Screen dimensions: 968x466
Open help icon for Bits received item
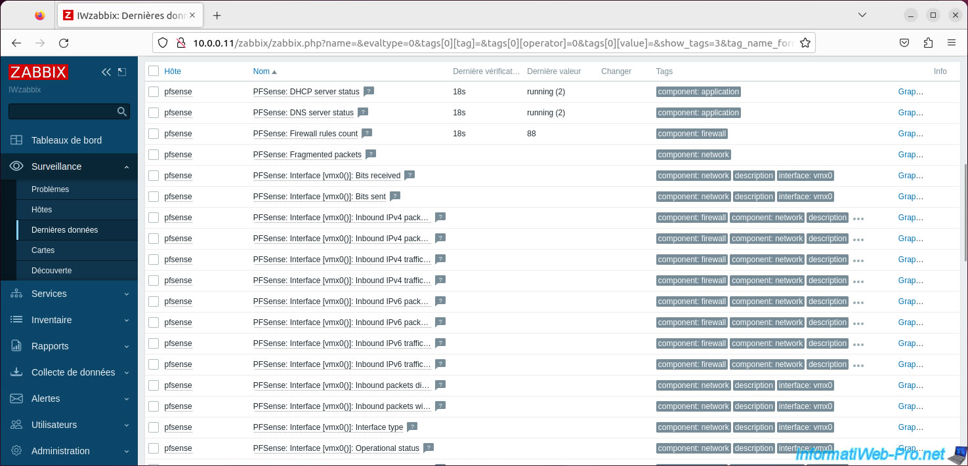click(410, 175)
